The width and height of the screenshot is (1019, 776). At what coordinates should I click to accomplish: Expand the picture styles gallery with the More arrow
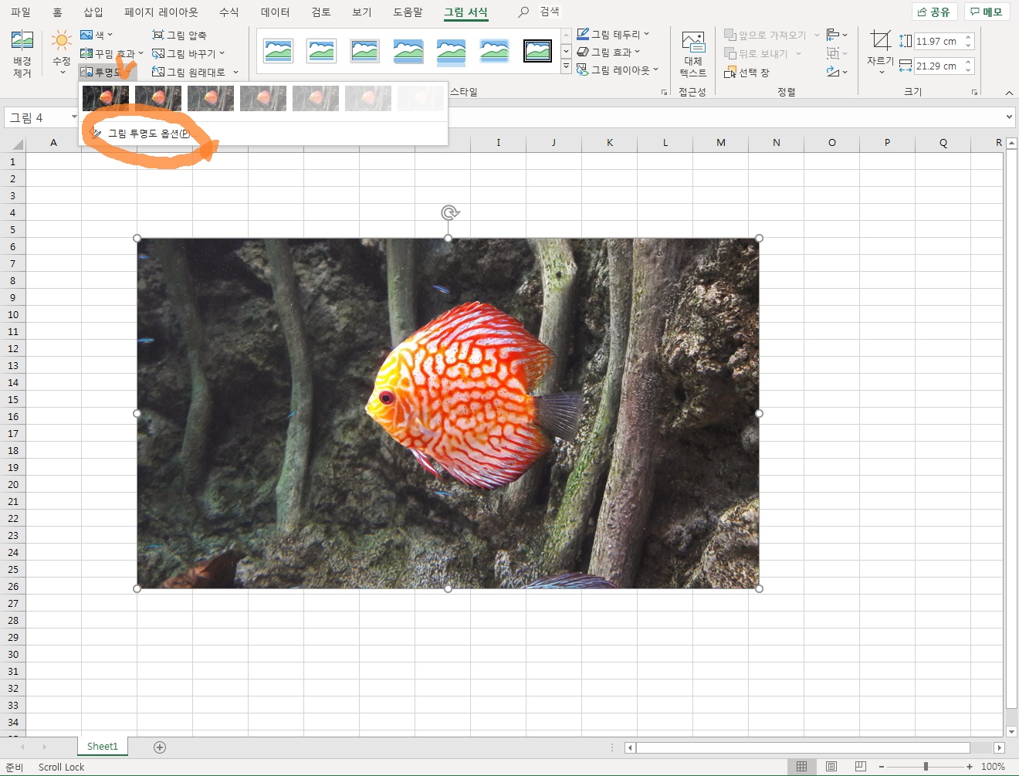566,68
